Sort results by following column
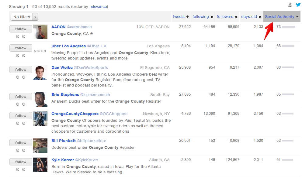The height and width of the screenshot is (177, 302). tap(203, 17)
